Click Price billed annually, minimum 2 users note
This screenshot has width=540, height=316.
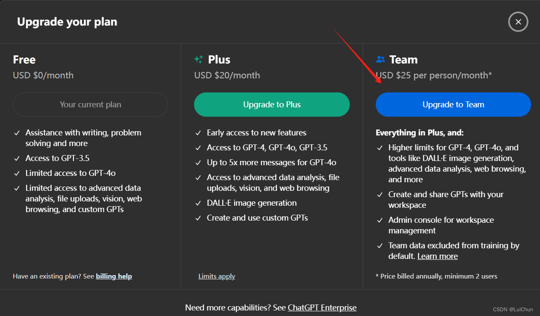coord(437,276)
